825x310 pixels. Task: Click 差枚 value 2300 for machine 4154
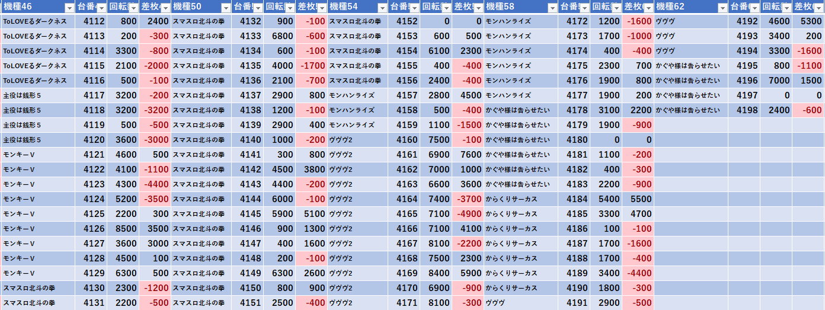[x=468, y=51]
